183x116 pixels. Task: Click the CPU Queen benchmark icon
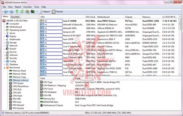[11, 83]
